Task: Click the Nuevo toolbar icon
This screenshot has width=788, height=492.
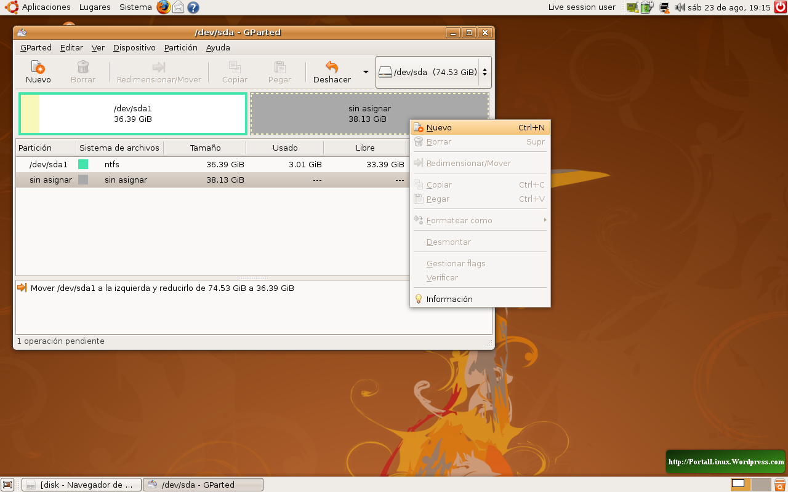Action: 38,67
